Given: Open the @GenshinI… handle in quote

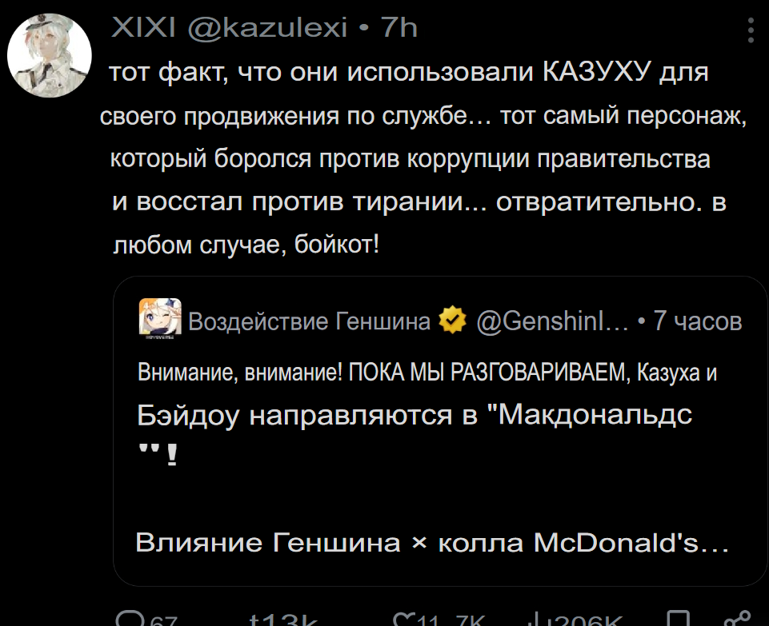Looking at the screenshot, I should (x=552, y=321).
